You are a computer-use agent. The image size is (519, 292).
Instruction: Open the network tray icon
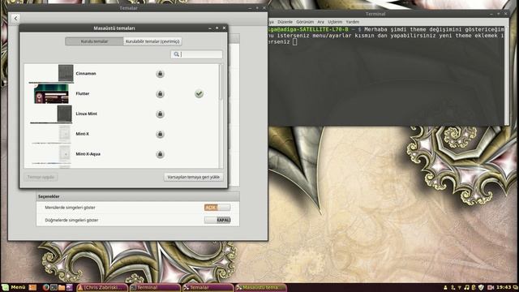click(460, 288)
